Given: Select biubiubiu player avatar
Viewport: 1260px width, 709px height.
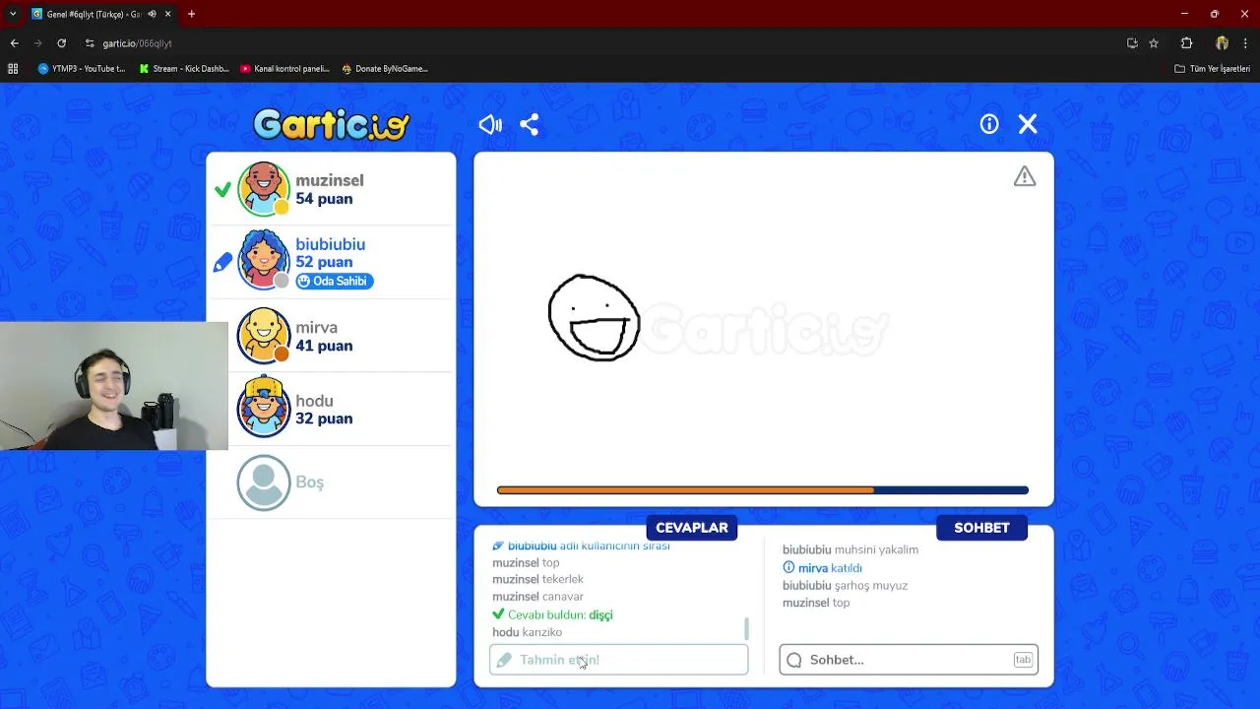Looking at the screenshot, I should point(264,261).
